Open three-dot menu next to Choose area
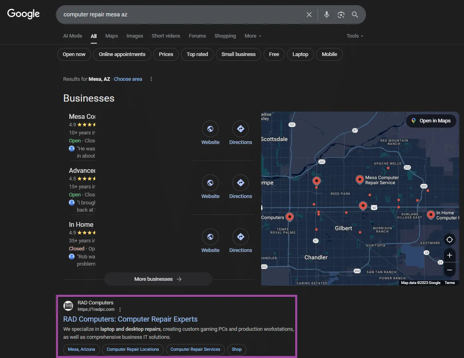The width and height of the screenshot is (464, 358). click(x=151, y=79)
